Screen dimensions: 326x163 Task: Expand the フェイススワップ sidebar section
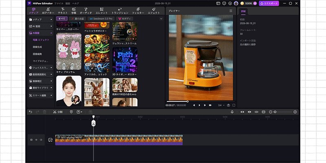click(41, 68)
